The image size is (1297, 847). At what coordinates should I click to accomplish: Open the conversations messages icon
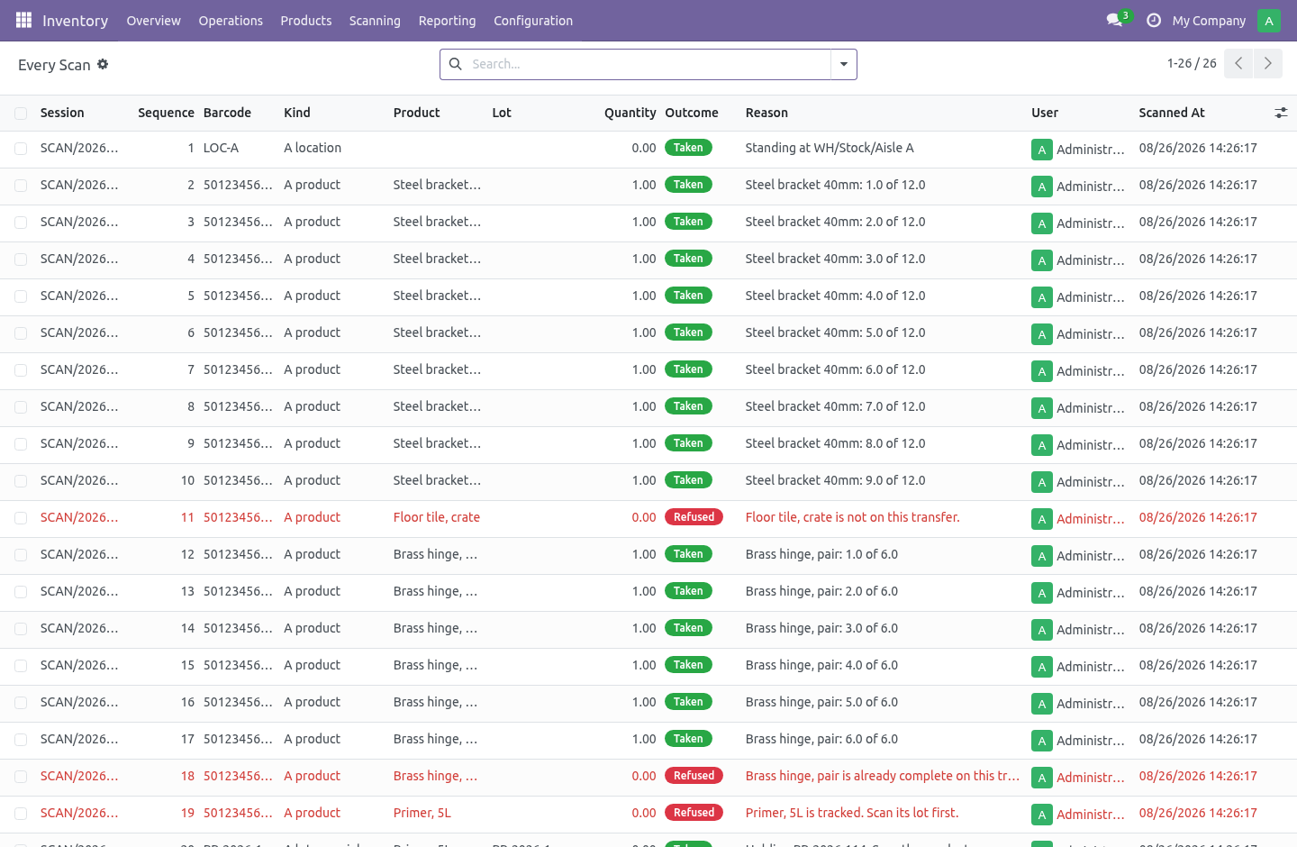pyautogui.click(x=1114, y=20)
